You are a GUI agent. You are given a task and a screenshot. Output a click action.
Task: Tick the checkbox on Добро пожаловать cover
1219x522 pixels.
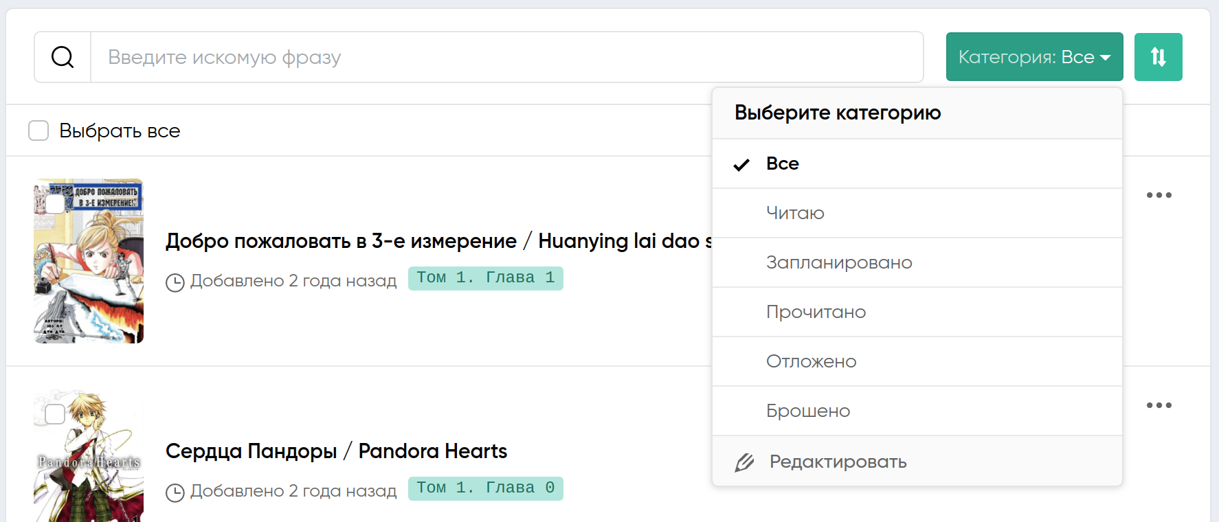(x=55, y=204)
